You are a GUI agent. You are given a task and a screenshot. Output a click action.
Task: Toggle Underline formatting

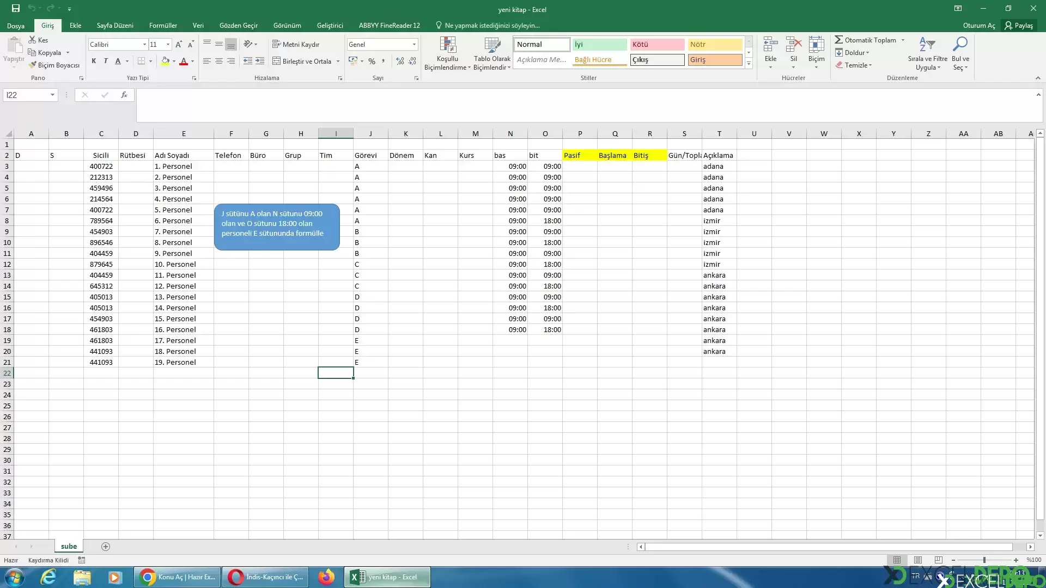click(118, 61)
